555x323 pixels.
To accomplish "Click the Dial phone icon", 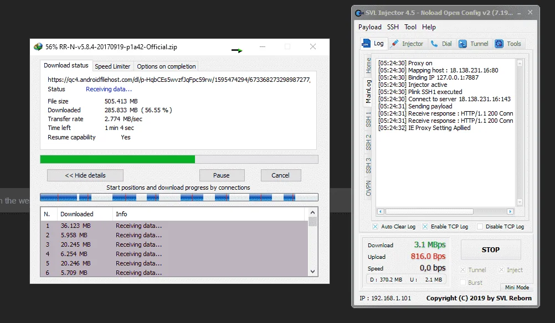I will [434, 44].
